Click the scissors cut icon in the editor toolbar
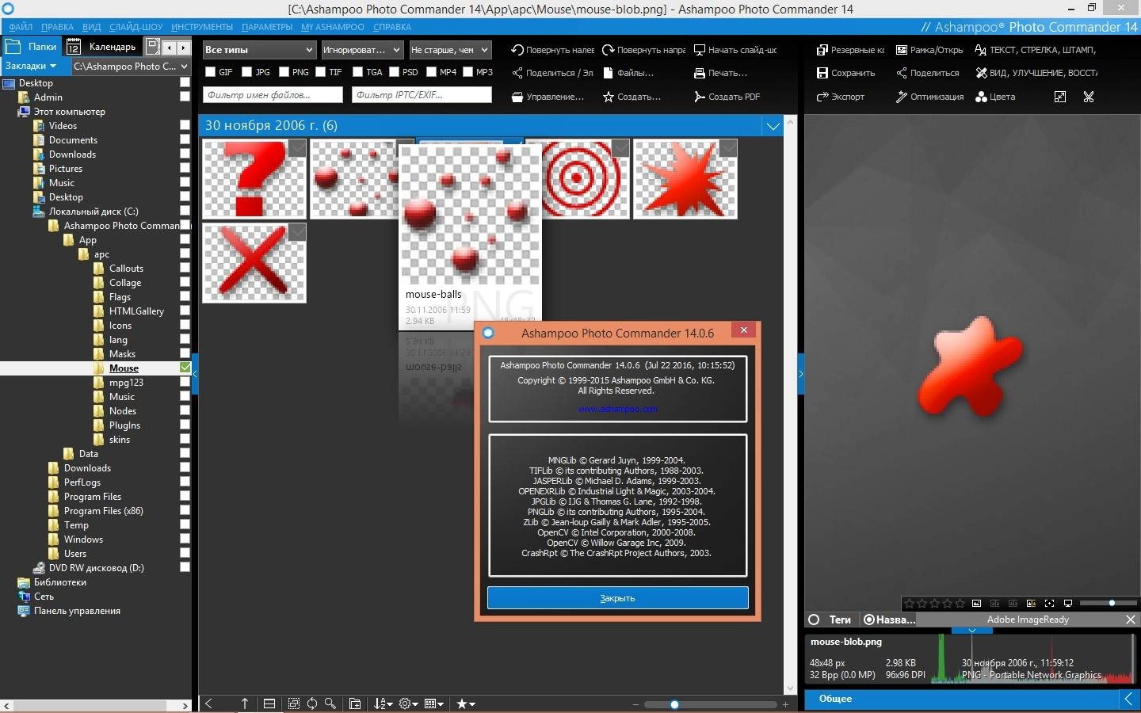This screenshot has height=713, width=1141. click(x=1089, y=97)
